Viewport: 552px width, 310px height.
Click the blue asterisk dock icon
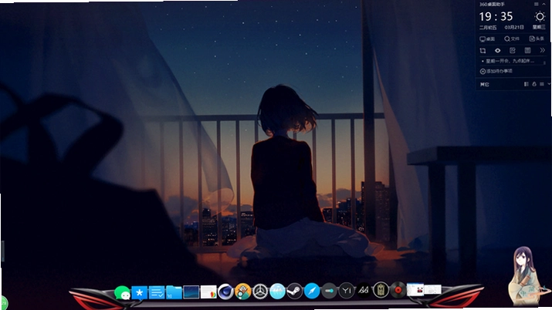click(140, 292)
